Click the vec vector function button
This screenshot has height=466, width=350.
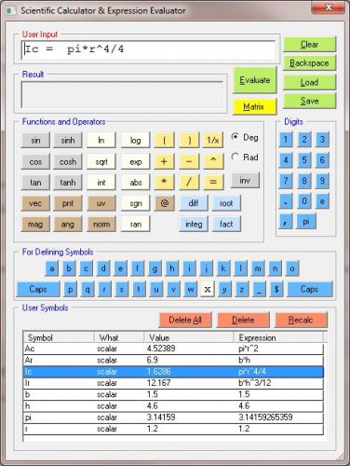tap(35, 203)
